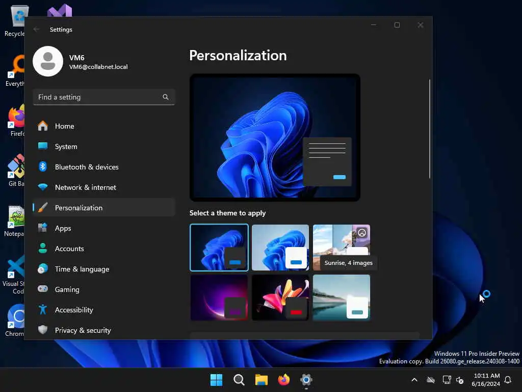Screen dimensions: 522x392
Task: Open File Explorer from taskbar
Action: click(x=262, y=380)
